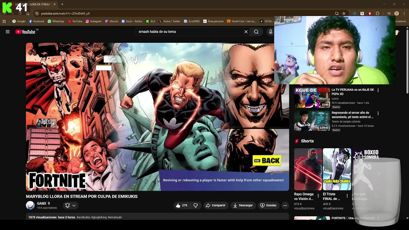Open the 'El Triste FINAL de' short thumbnail
409x230 pixels.
pyautogui.click(x=337, y=169)
